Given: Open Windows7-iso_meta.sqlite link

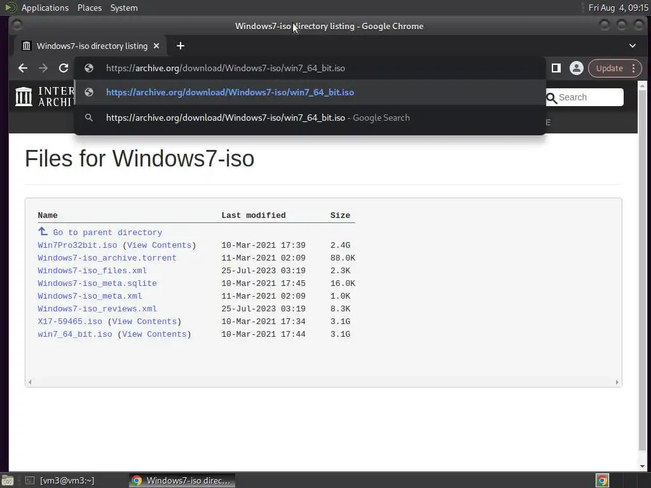Looking at the screenshot, I should tap(97, 283).
